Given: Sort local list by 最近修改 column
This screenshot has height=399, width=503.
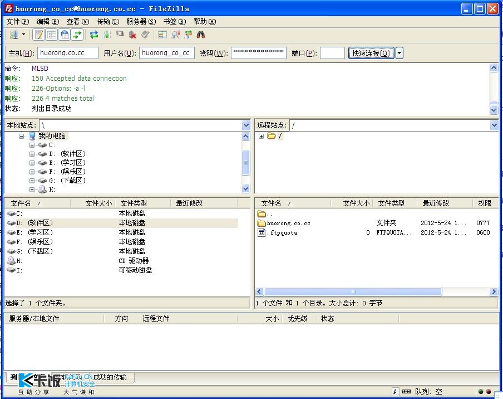Looking at the screenshot, I should pos(204,203).
